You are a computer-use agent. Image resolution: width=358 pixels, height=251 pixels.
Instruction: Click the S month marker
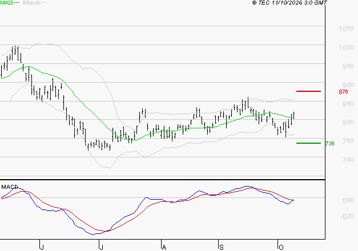(x=221, y=247)
